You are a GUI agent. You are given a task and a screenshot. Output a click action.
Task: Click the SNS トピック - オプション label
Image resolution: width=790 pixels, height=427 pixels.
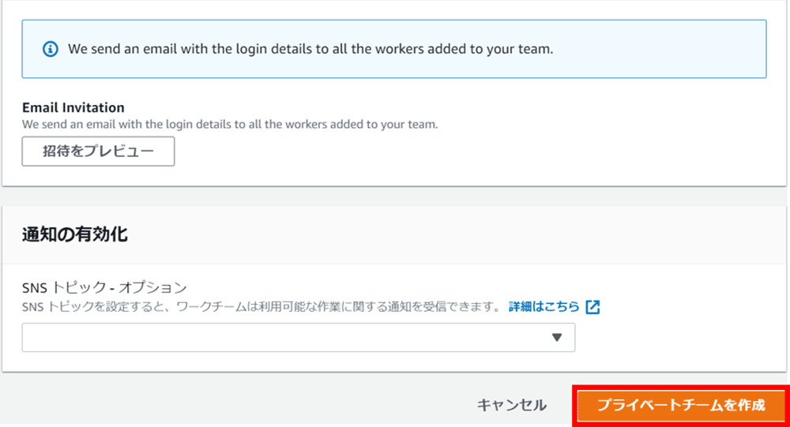104,287
